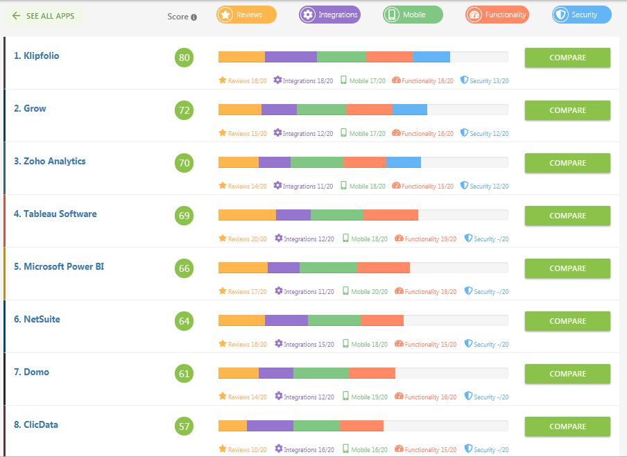Click Power BI's Integrations gear icon
The image size is (627, 457).
[279, 291]
